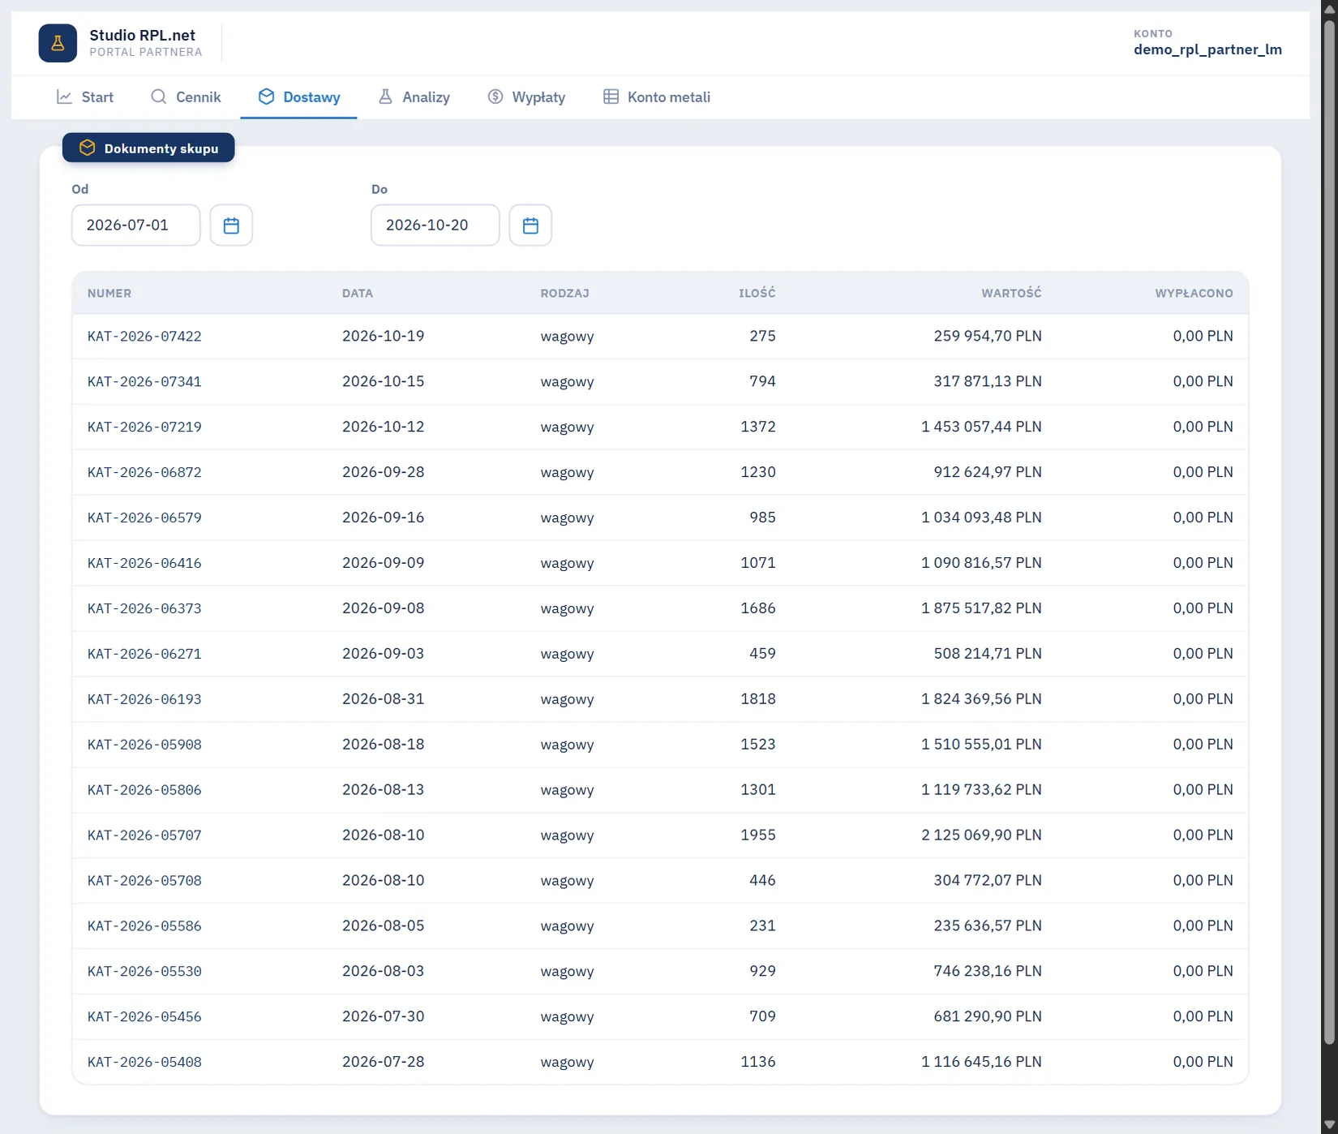The height and width of the screenshot is (1134, 1338).
Task: Click the WARTOŚĆ column header
Action: tap(1011, 294)
